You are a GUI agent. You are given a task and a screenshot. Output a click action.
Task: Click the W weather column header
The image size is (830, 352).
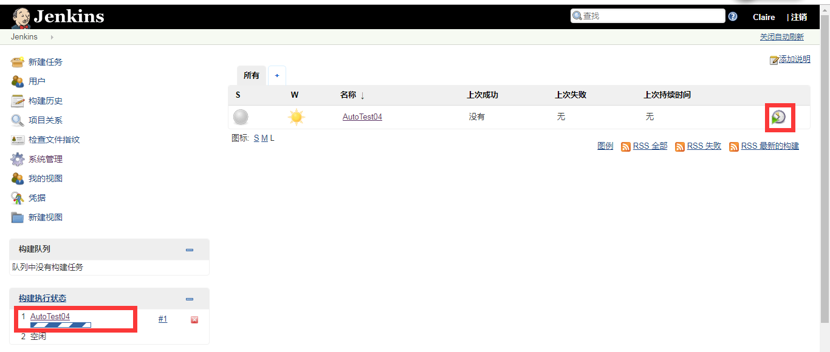click(295, 95)
